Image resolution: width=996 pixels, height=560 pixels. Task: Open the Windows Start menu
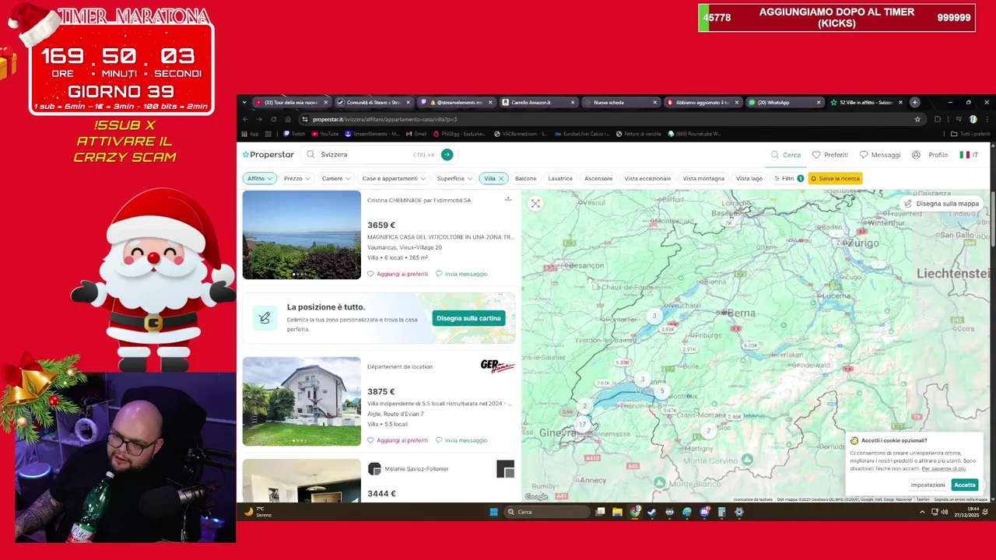click(x=493, y=512)
